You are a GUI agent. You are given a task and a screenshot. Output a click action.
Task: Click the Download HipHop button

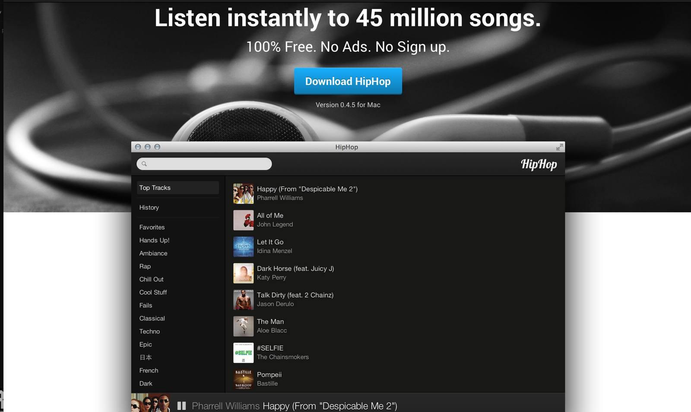coord(348,81)
